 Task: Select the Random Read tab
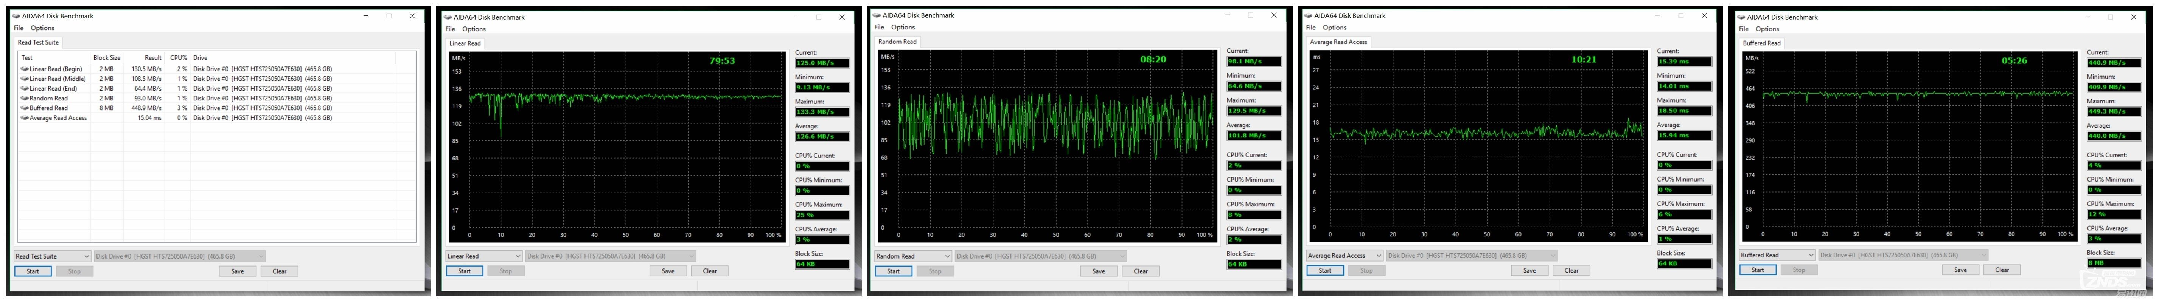pos(898,41)
